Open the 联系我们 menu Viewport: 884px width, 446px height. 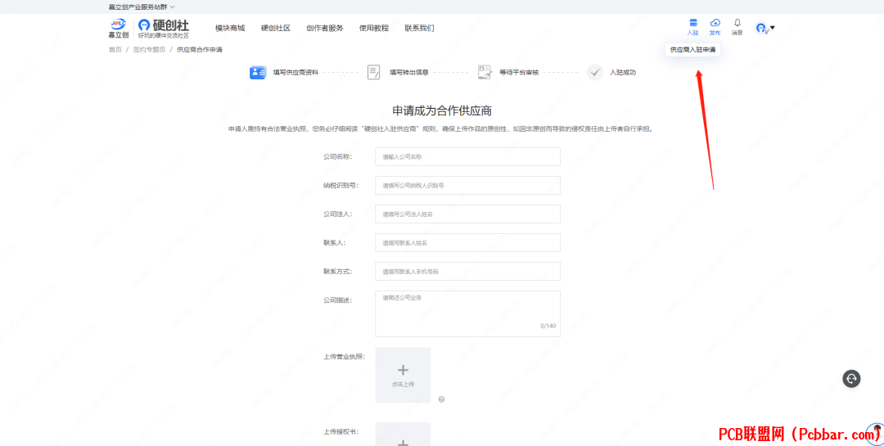(x=419, y=28)
